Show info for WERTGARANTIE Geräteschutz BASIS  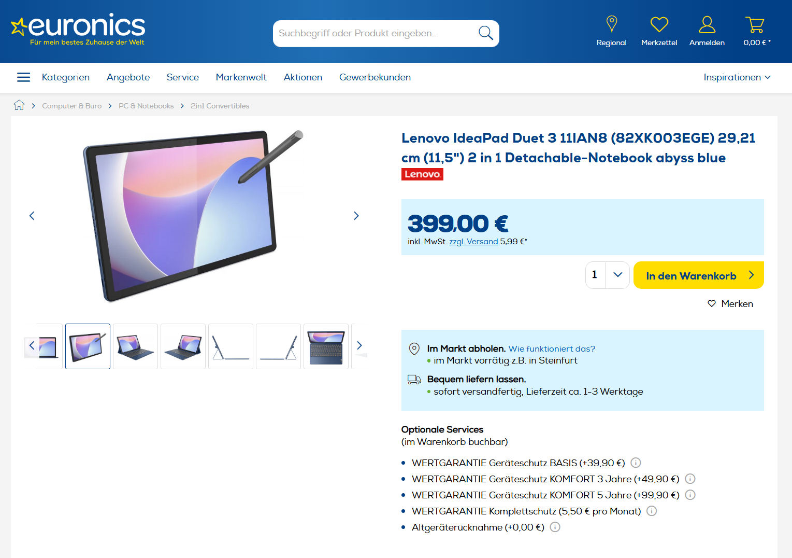pyautogui.click(x=636, y=463)
